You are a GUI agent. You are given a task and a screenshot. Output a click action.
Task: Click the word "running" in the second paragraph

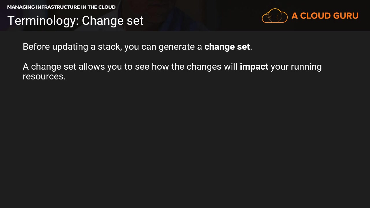(306, 67)
